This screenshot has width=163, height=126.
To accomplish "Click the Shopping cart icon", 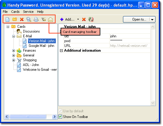I will pos(19,60).
